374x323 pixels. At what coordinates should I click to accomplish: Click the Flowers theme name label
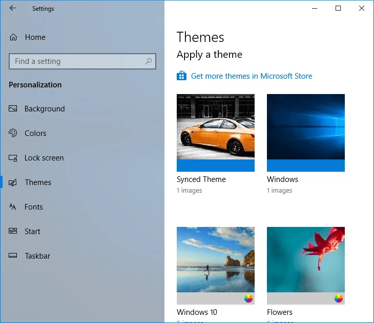coord(280,312)
